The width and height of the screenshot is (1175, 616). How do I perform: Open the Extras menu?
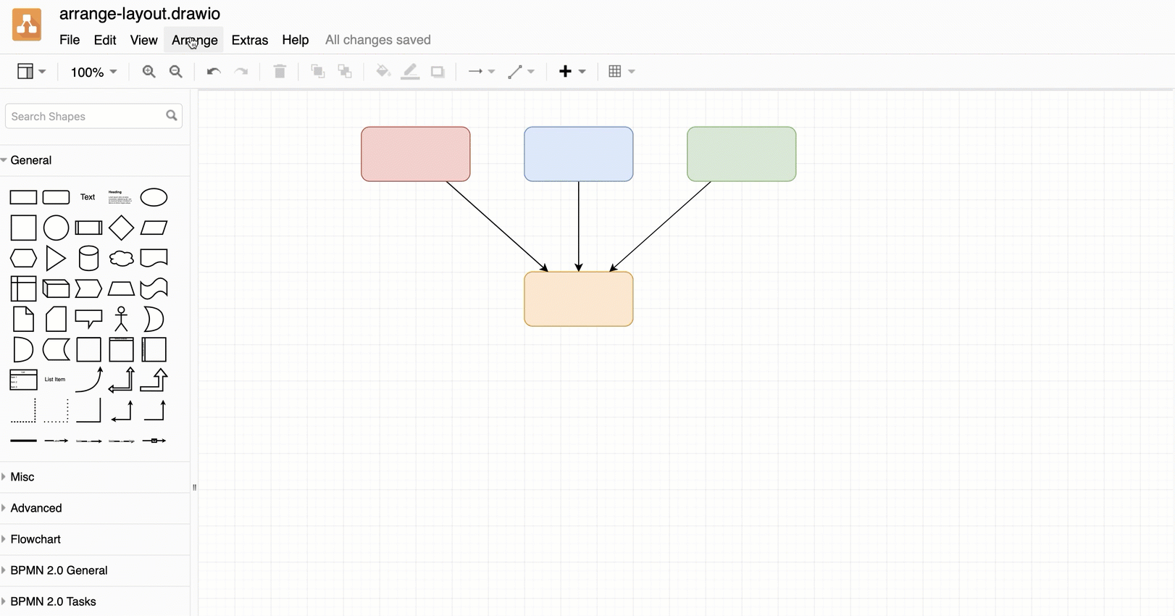tap(249, 40)
